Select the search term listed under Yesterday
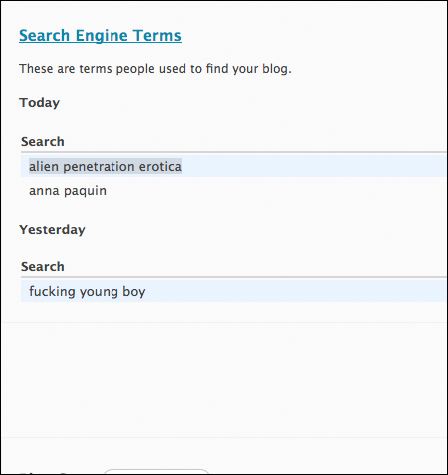Viewport: 448px width, 475px height. 88,292
